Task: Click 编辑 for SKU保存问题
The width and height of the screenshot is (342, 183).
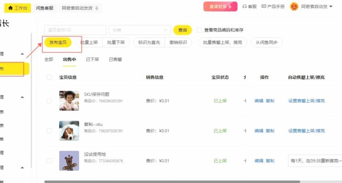Action: [x=259, y=100]
